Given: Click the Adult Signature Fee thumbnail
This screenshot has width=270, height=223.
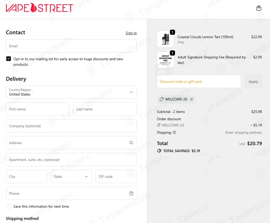Looking at the screenshot, I should coord(165,60).
